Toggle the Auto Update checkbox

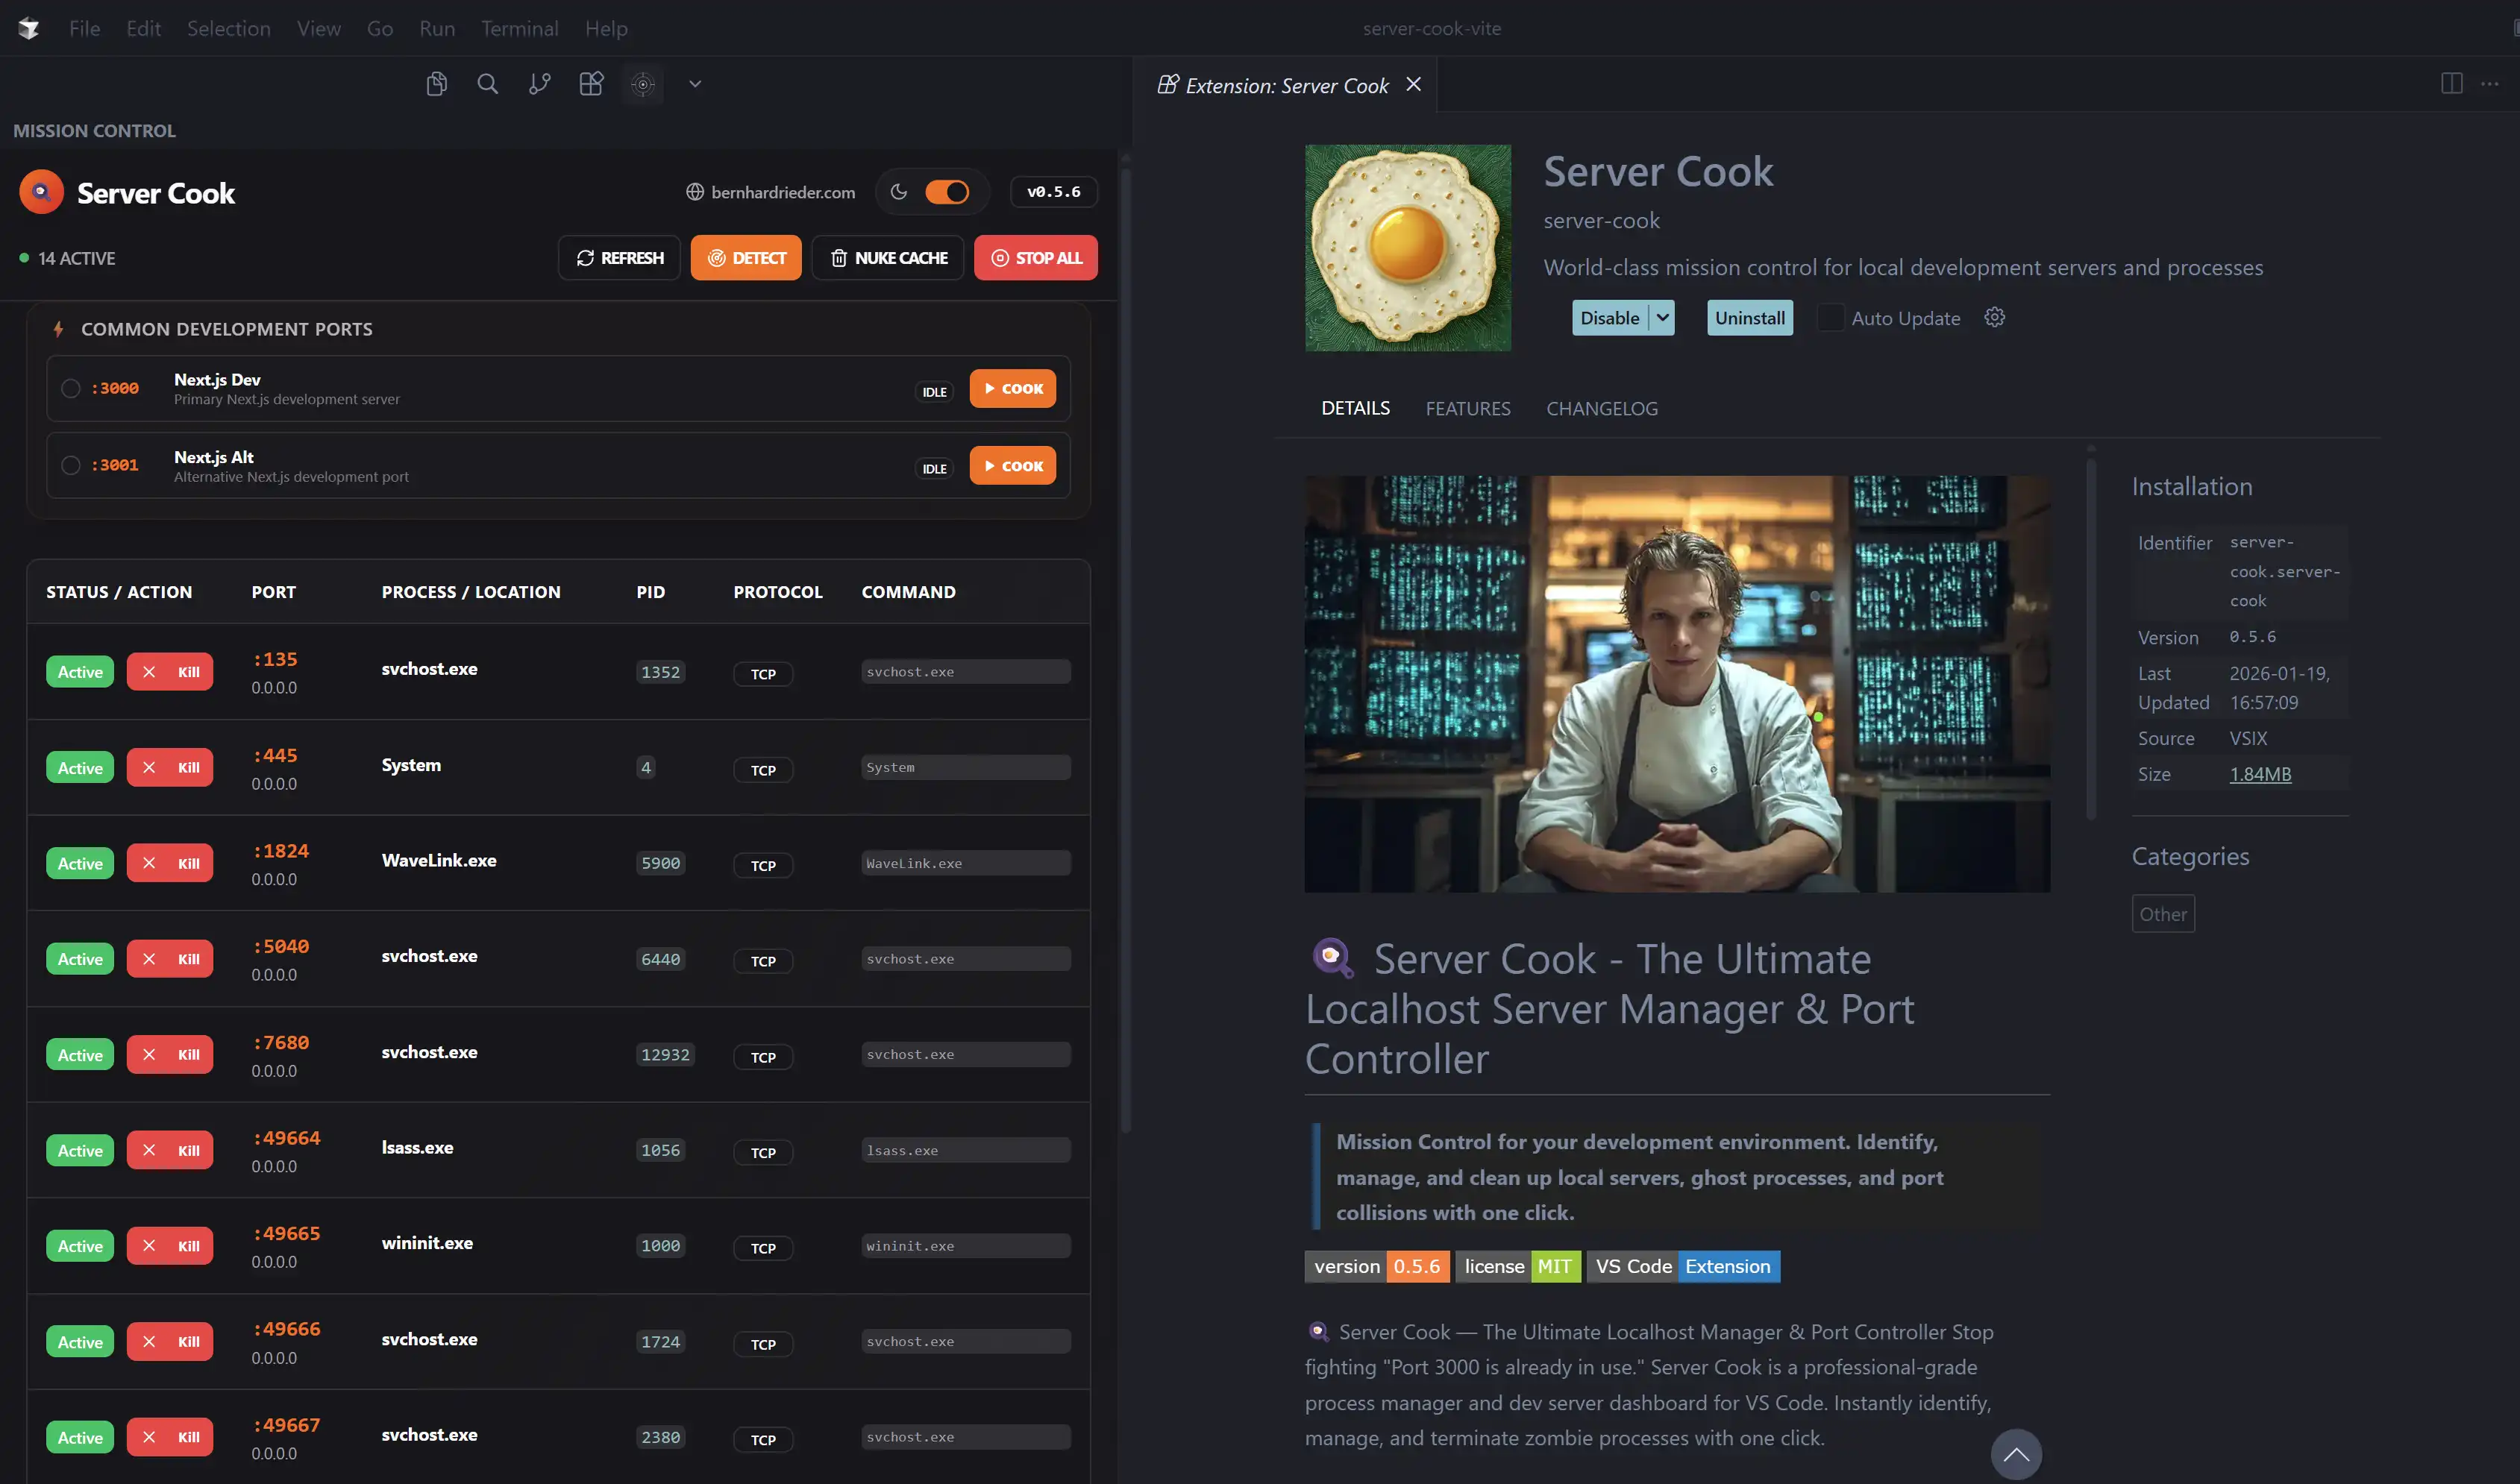[1831, 318]
